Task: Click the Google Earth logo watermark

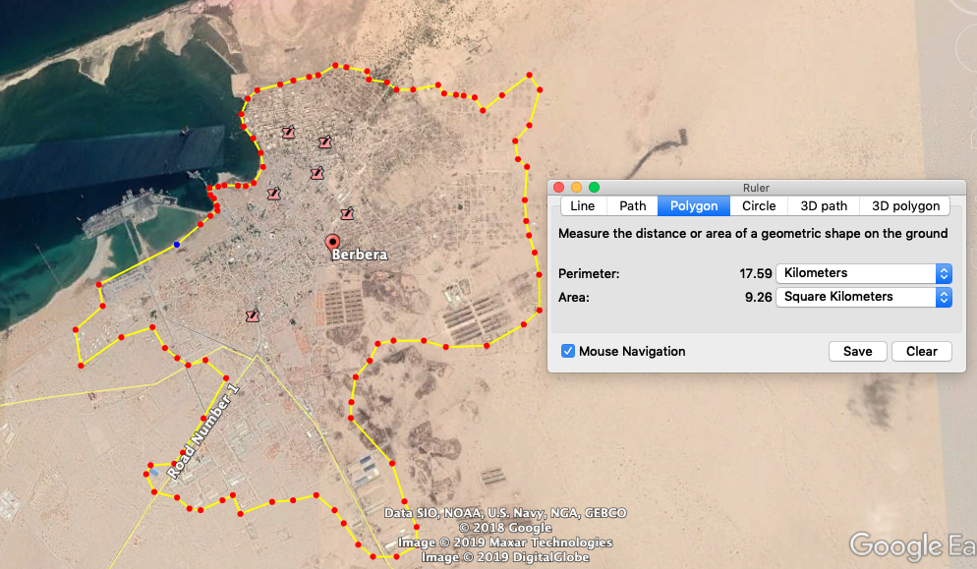Action: tap(912, 545)
